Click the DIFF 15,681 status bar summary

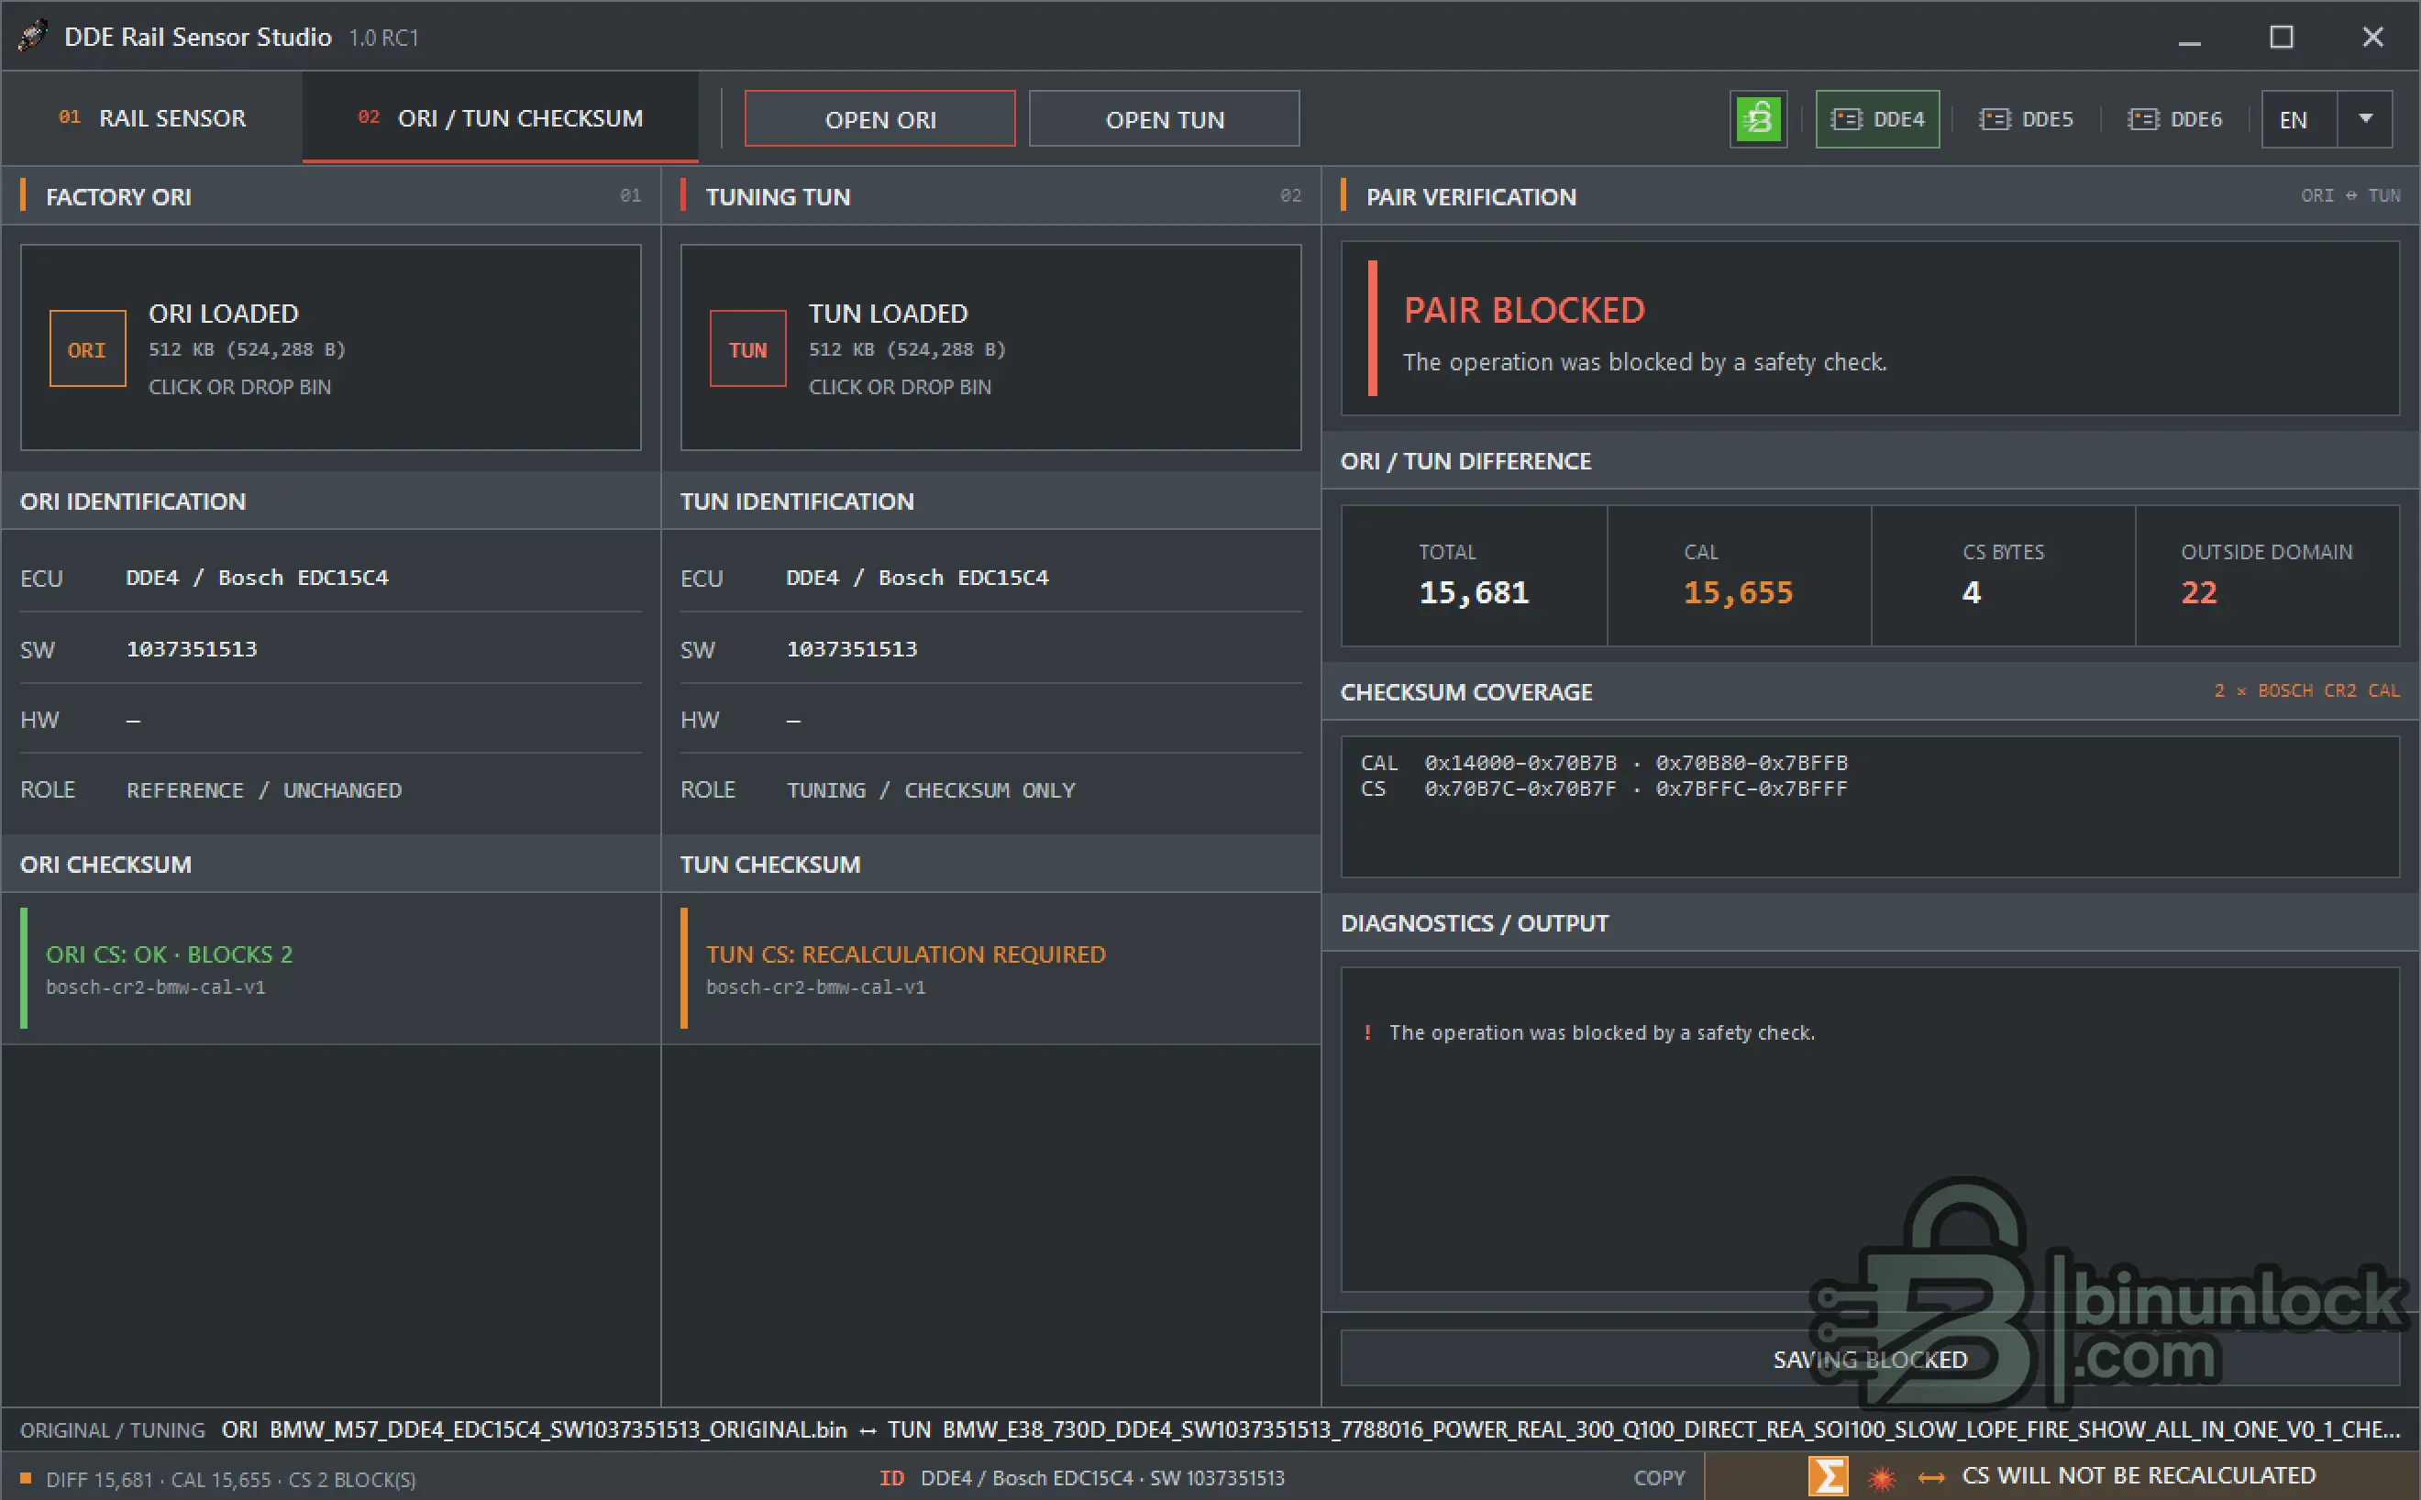230,1479
